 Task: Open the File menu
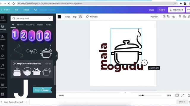(17, 10)
